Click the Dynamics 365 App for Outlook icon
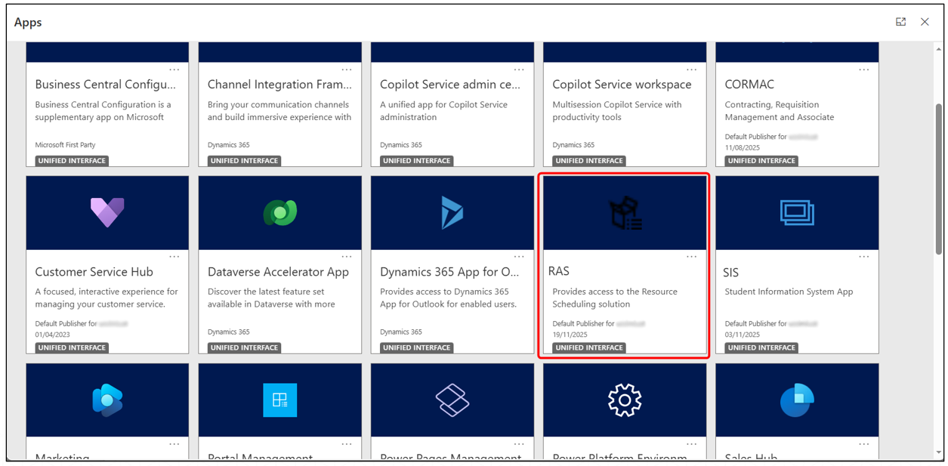The image size is (948, 466). [452, 212]
